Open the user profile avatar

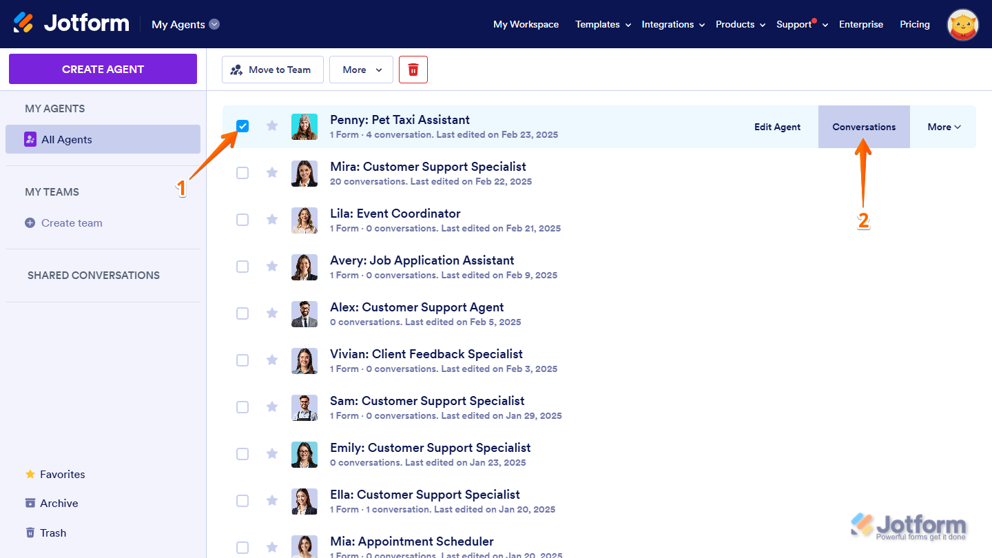[962, 25]
